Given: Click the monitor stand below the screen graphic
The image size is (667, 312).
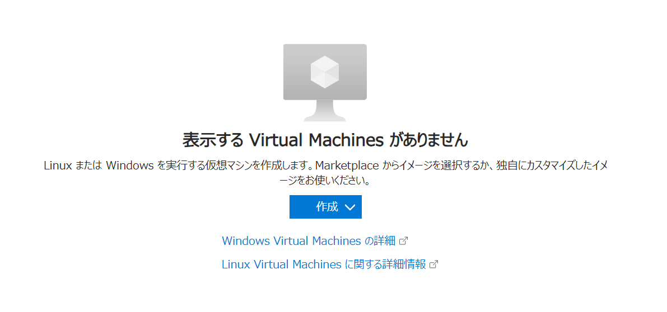Looking at the screenshot, I should 325,110.
